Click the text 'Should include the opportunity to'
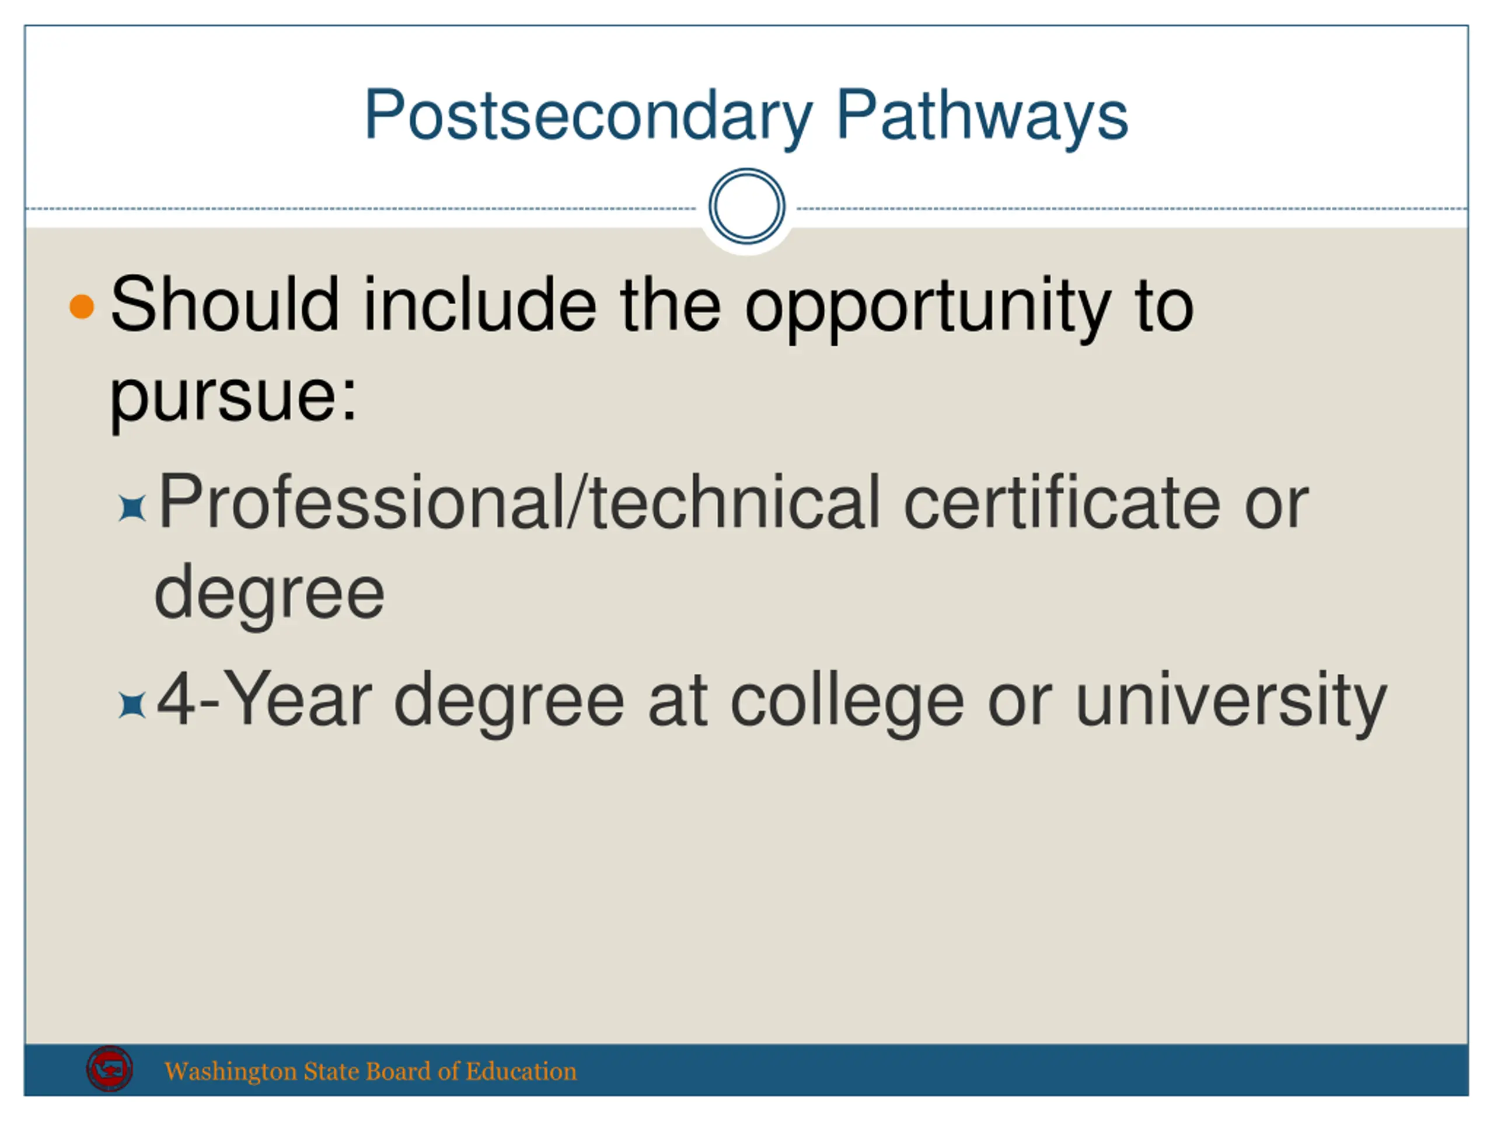The height and width of the screenshot is (1121, 1494). [652, 308]
